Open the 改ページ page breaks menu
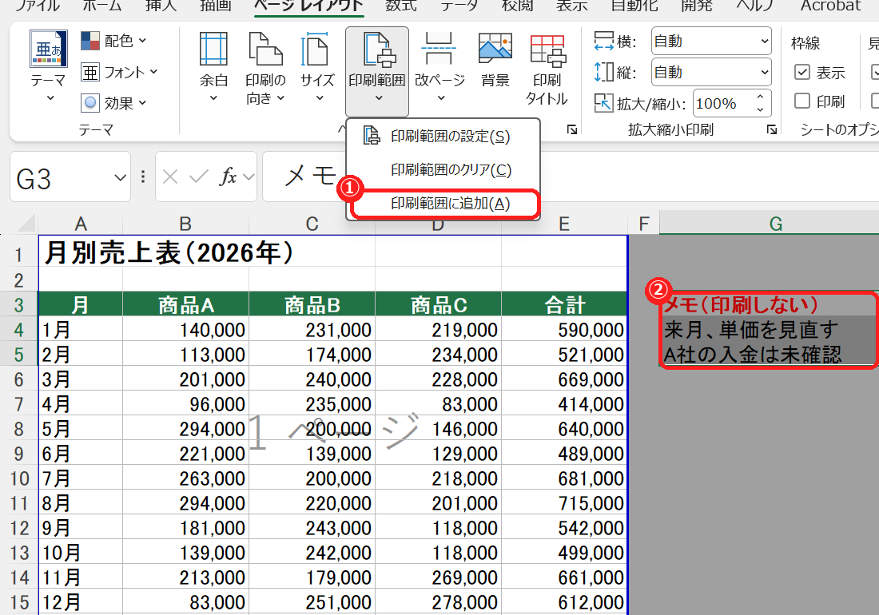The image size is (879, 615). click(x=440, y=67)
